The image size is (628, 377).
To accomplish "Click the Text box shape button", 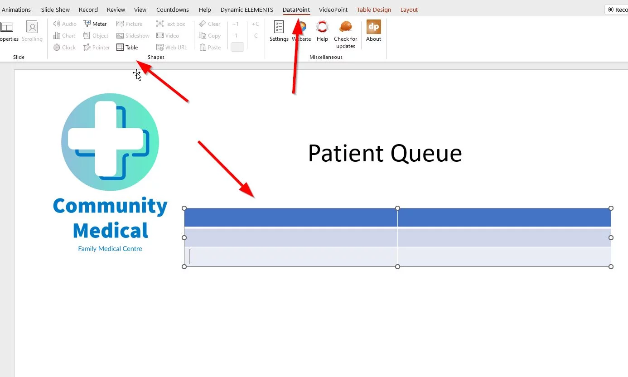I will [171, 24].
